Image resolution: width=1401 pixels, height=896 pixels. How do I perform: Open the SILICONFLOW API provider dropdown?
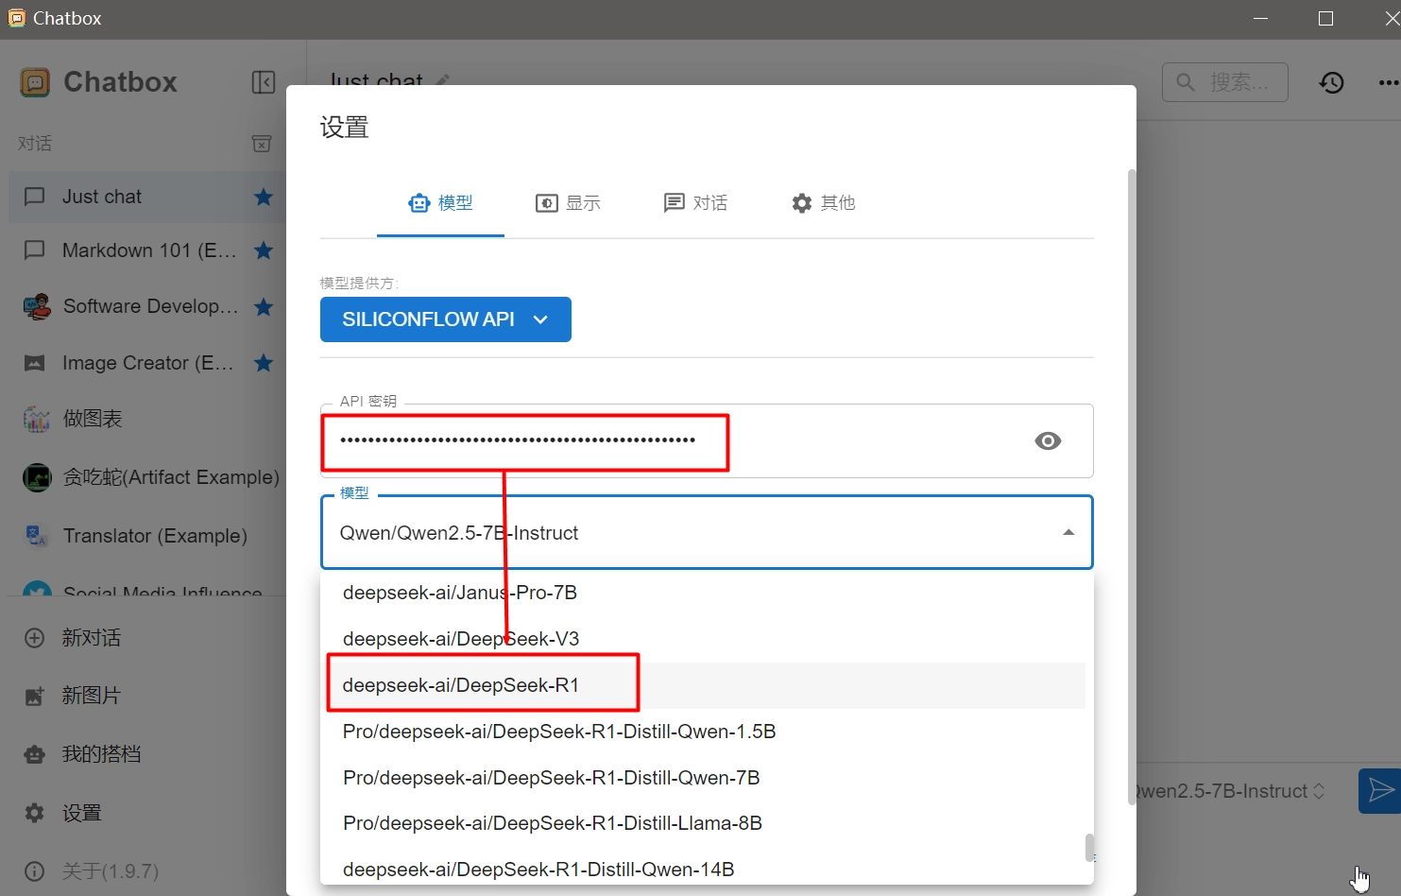tap(446, 319)
